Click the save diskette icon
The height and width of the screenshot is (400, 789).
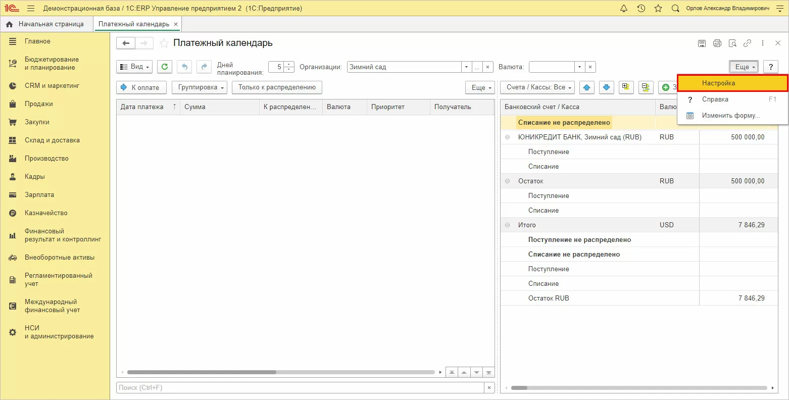pyautogui.click(x=702, y=43)
